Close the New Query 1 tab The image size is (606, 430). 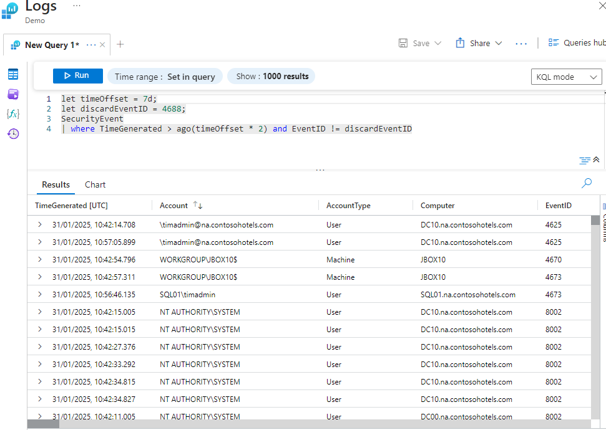102,45
